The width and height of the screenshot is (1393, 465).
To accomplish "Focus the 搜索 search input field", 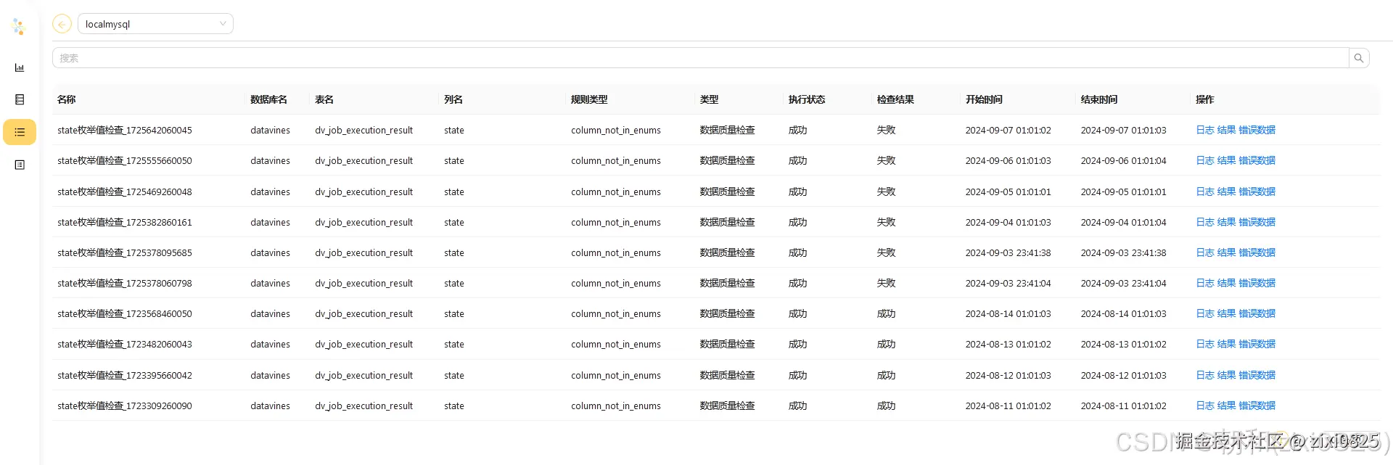I will coord(701,58).
